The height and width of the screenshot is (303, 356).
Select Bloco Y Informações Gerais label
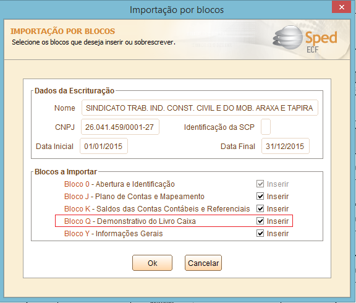[x=114, y=234]
